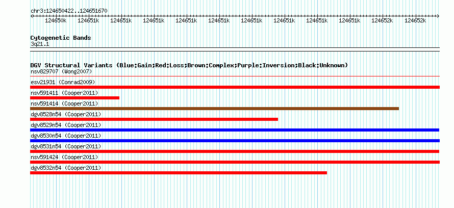Viewport: 454px width, 208px height.
Task: Click the 124650k ruler tick label
Action: [56, 20]
